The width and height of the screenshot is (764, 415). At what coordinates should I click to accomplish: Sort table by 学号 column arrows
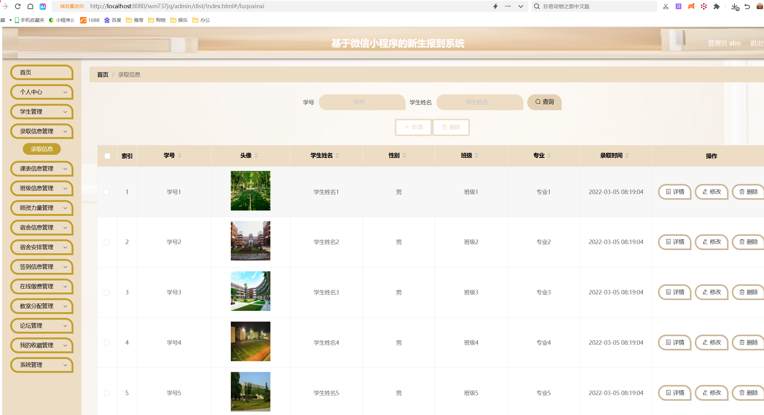coord(180,155)
